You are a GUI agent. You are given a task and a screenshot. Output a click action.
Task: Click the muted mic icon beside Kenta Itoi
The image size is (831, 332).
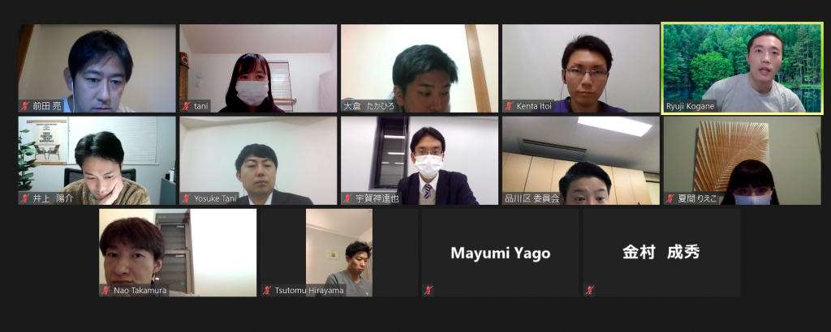pyautogui.click(x=509, y=106)
